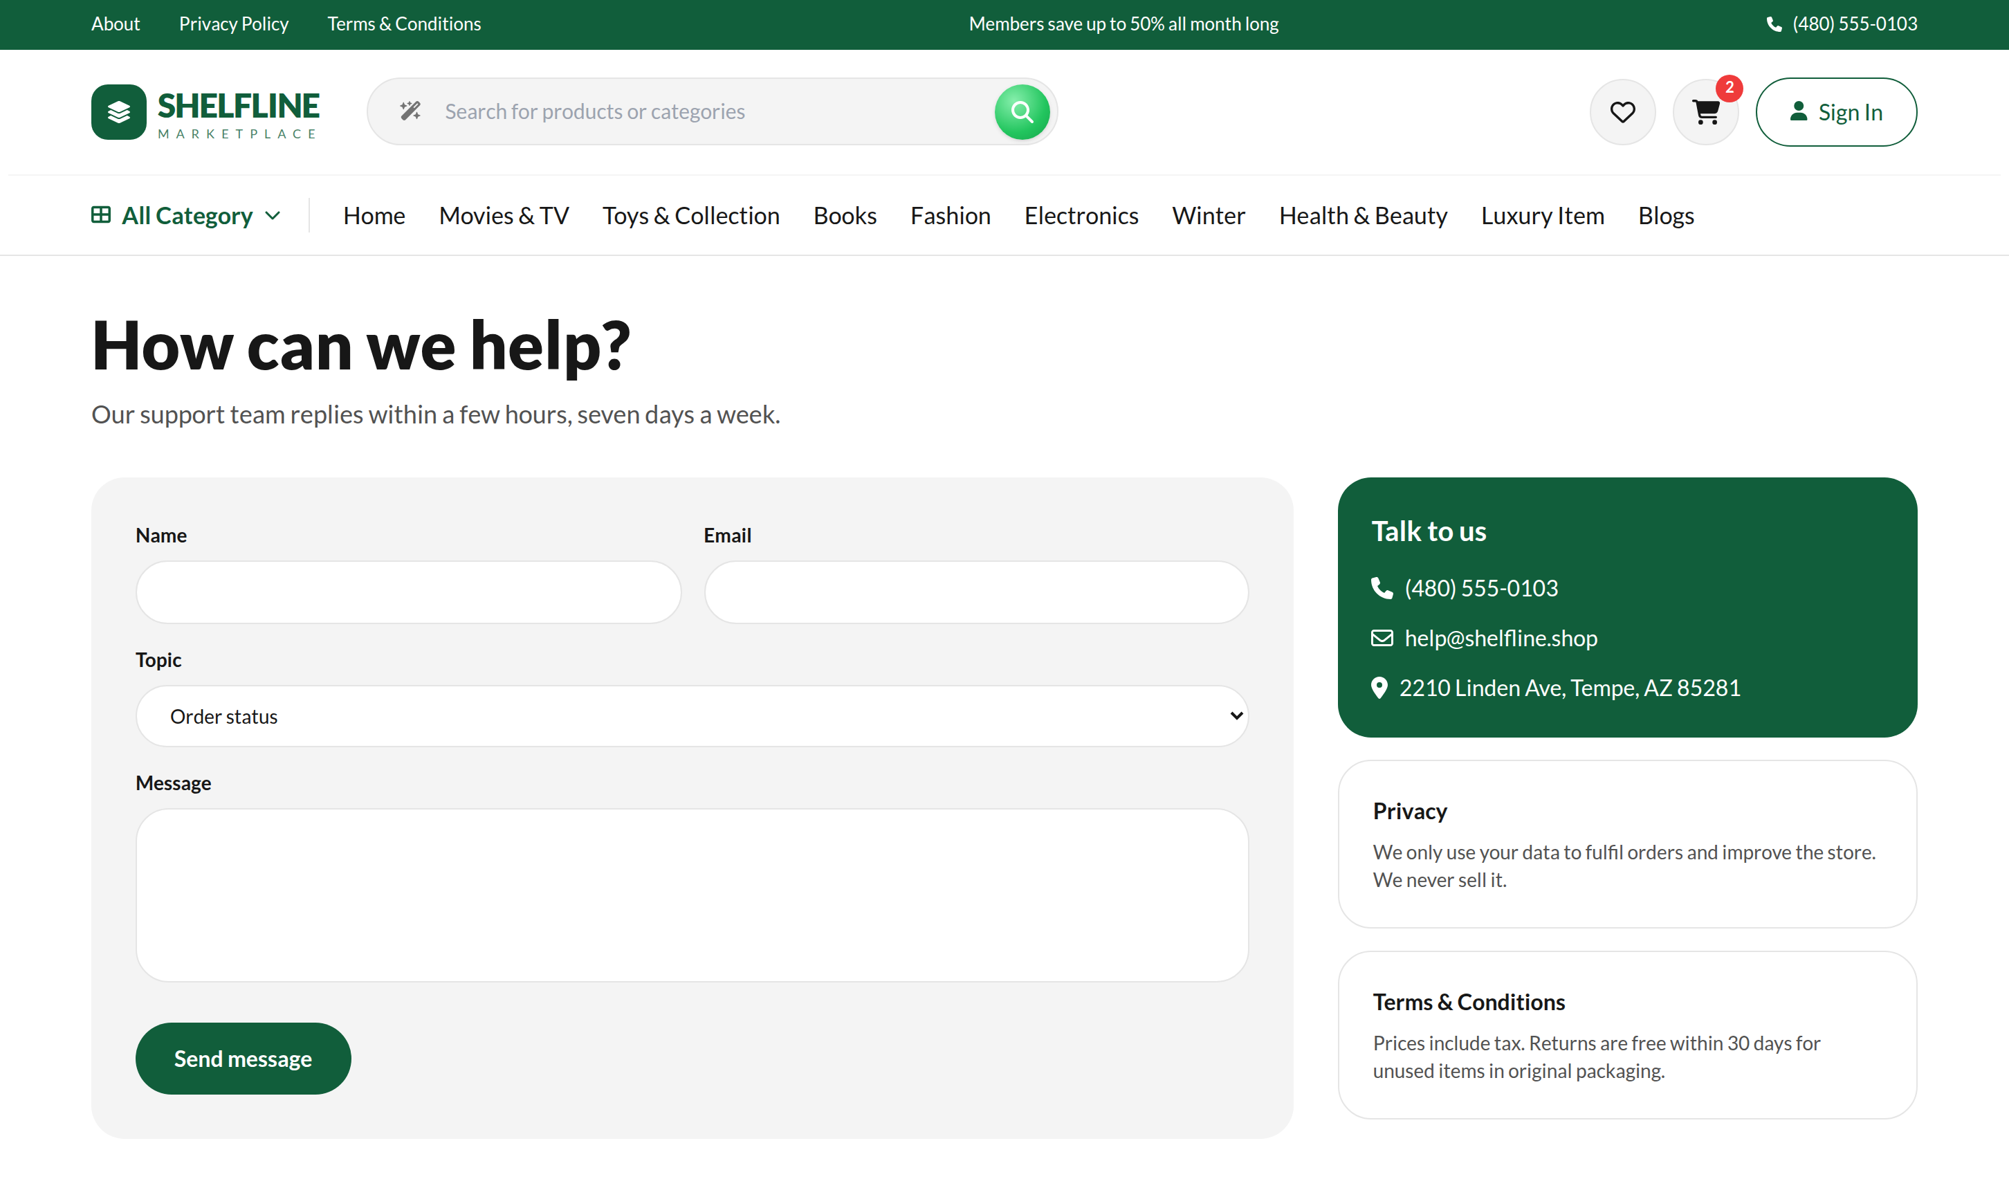Focus the Email input field
The width and height of the screenshot is (2009, 1179).
point(976,592)
